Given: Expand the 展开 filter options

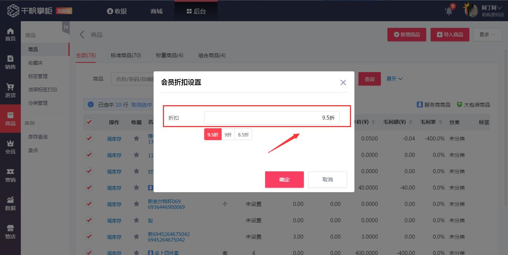Looking at the screenshot, I should coord(394,78).
